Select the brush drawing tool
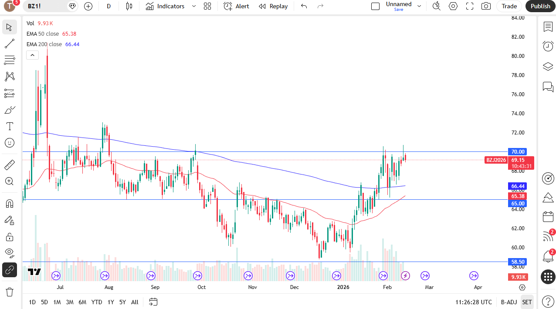 pyautogui.click(x=9, y=110)
